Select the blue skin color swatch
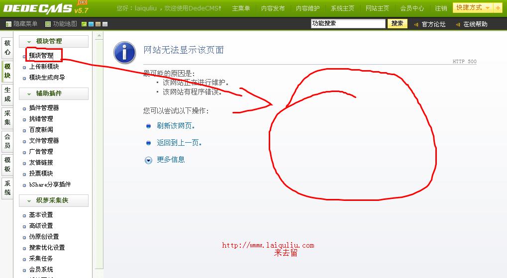This screenshot has width=507, height=278. pos(91,24)
